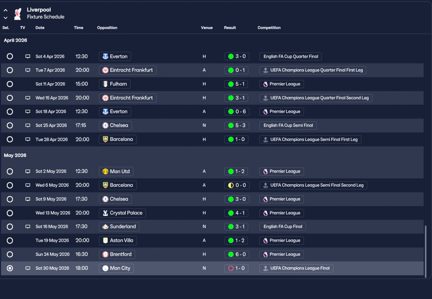Click the Crystal Palace club crest
This screenshot has width=432, height=299.
(105, 213)
